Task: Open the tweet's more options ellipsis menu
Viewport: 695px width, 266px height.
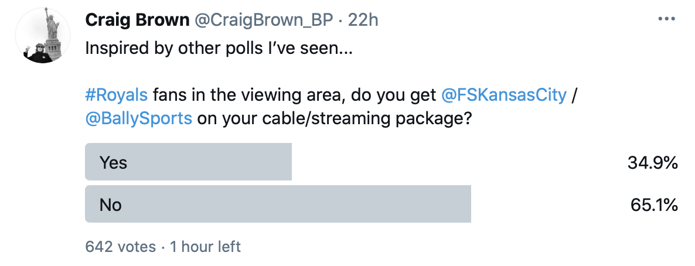Action: [667, 19]
